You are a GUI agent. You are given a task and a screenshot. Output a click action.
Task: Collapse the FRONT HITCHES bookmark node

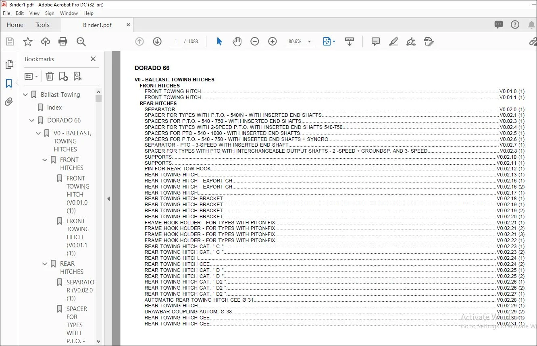click(45, 160)
